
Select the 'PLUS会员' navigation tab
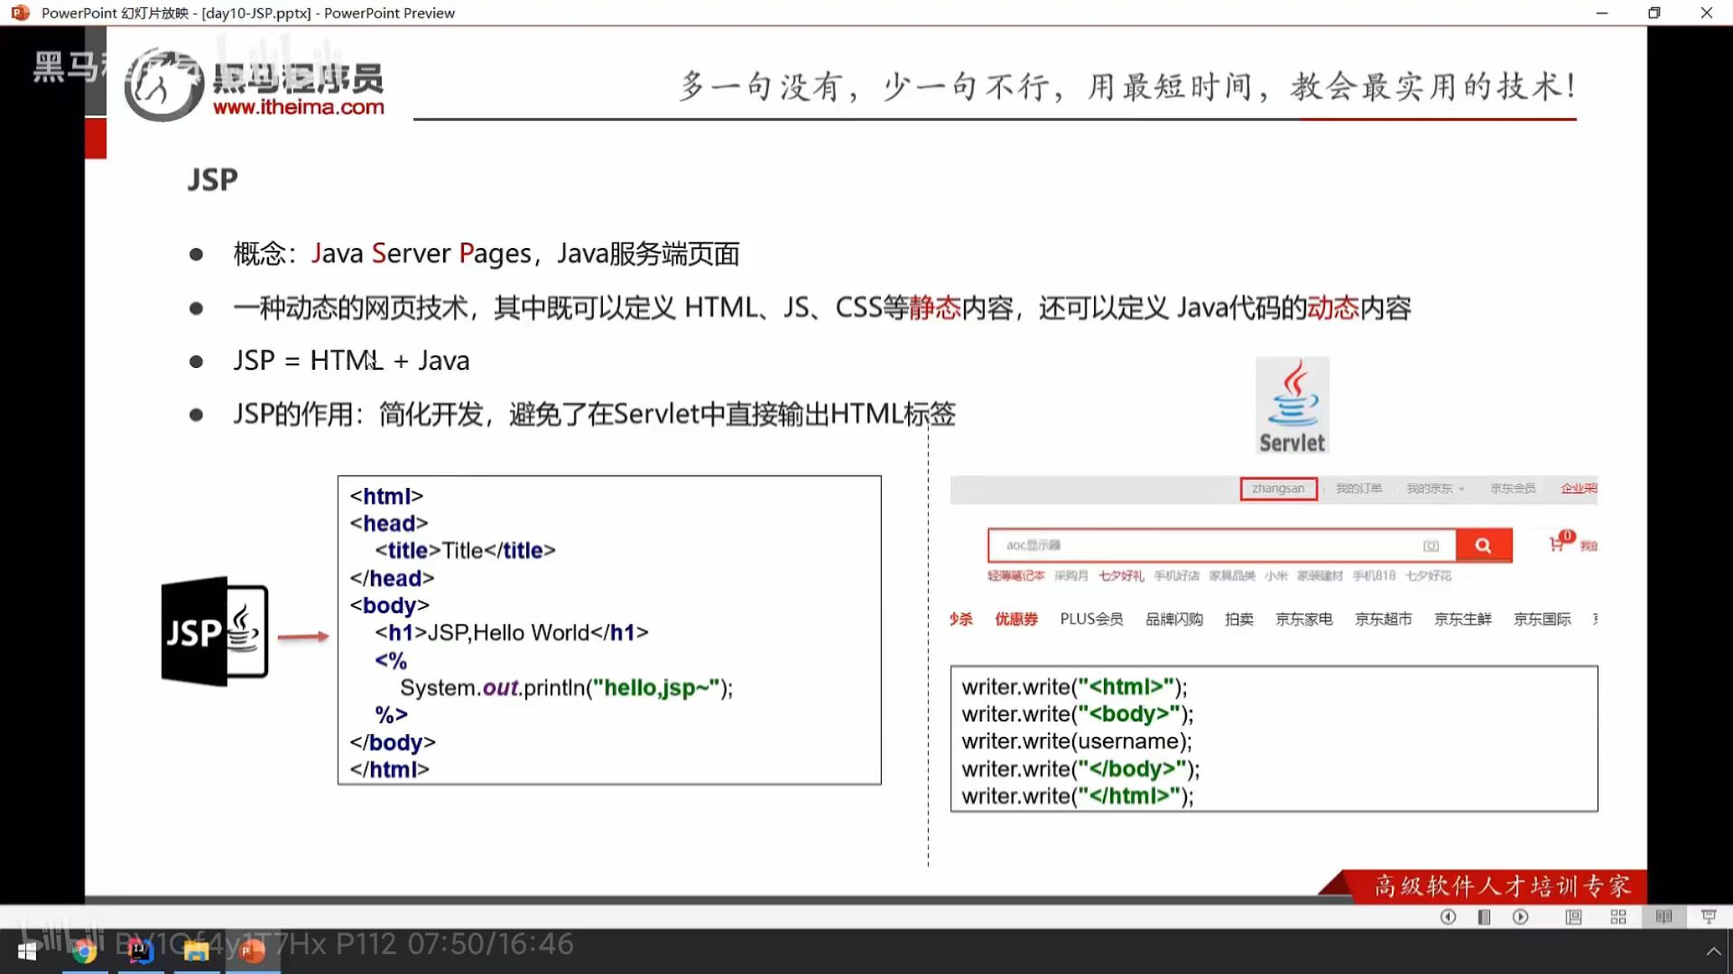tap(1091, 619)
